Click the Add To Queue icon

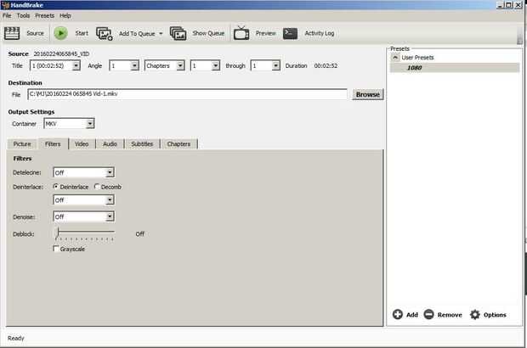point(105,34)
